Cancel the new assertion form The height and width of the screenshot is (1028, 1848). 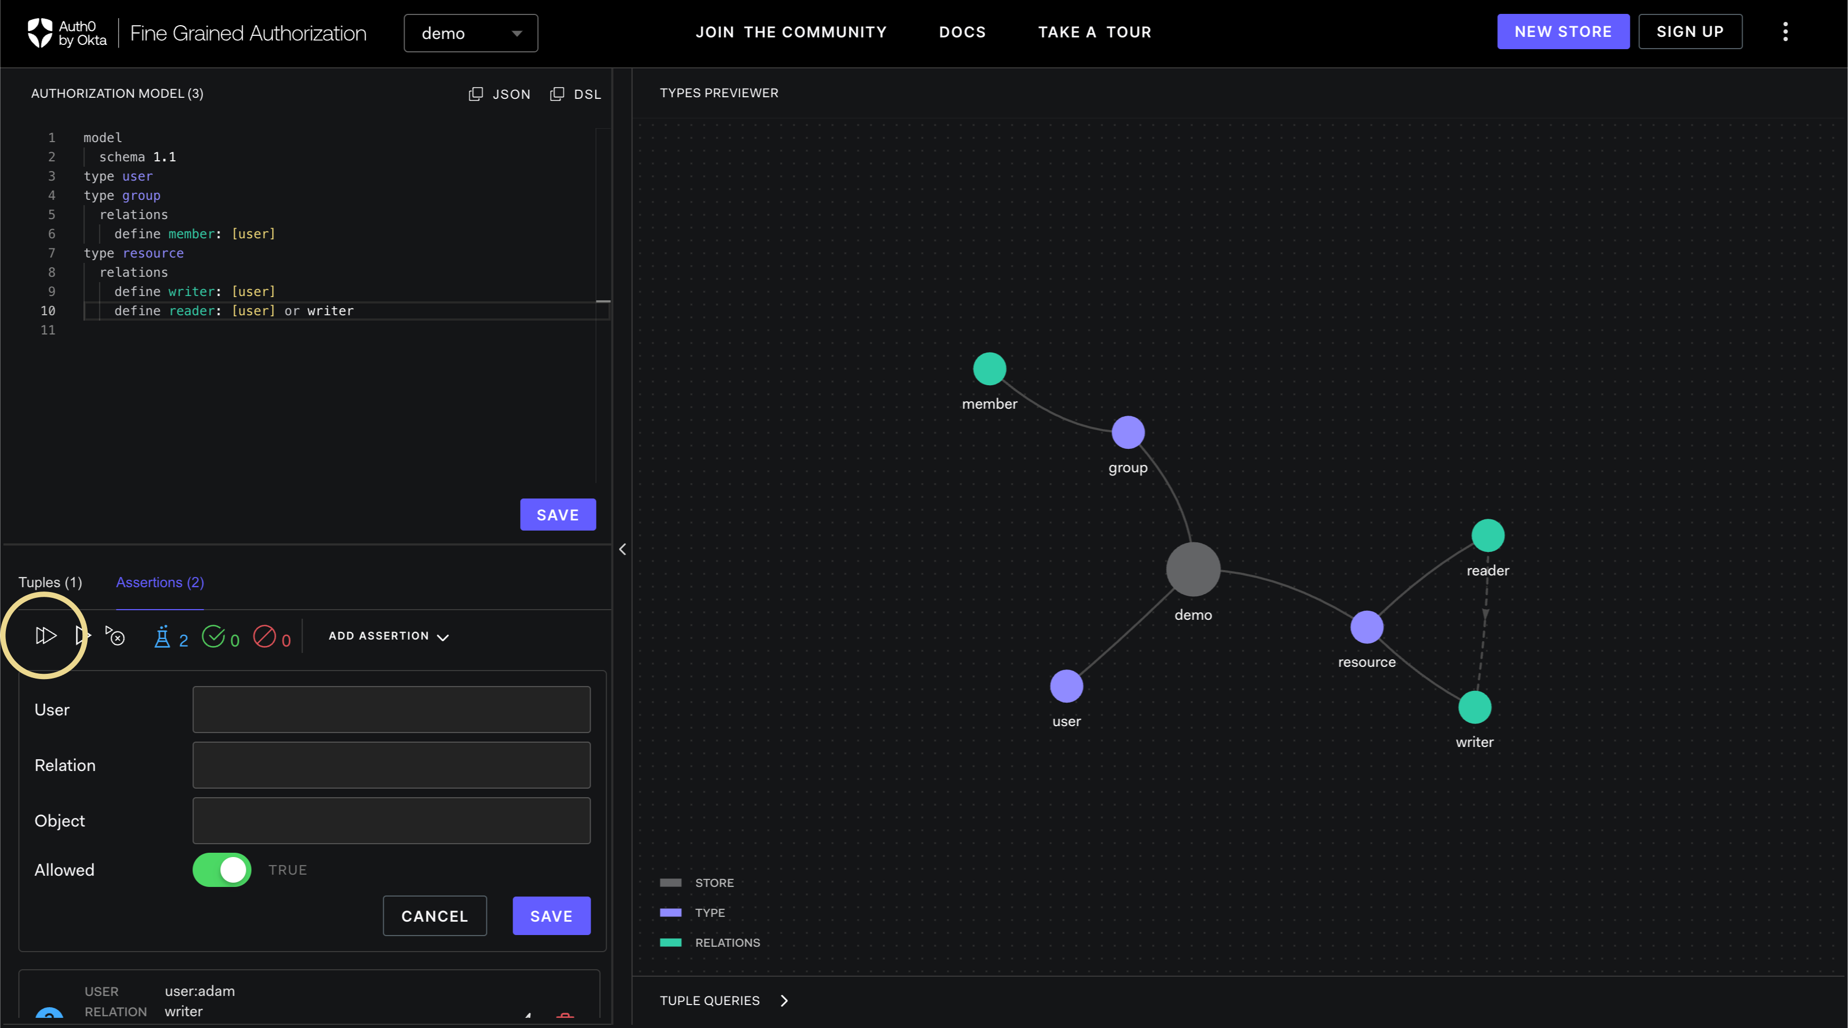434,915
